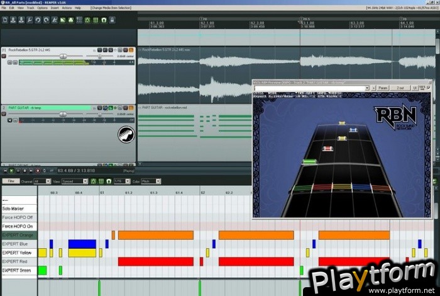
Task: Toggle the Repeat button in transport bar
Action: tap(45, 171)
